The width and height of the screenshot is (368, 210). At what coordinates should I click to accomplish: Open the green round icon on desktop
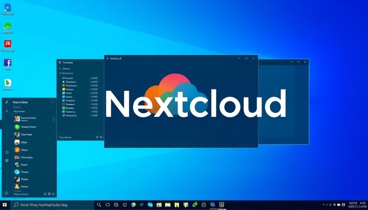[x=8, y=26]
